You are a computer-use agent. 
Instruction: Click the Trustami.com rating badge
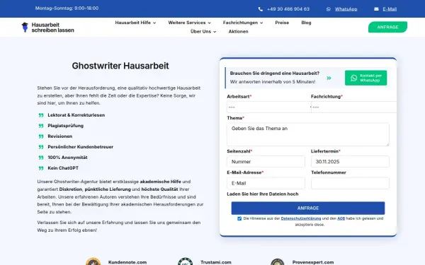pyautogui.click(x=185, y=261)
